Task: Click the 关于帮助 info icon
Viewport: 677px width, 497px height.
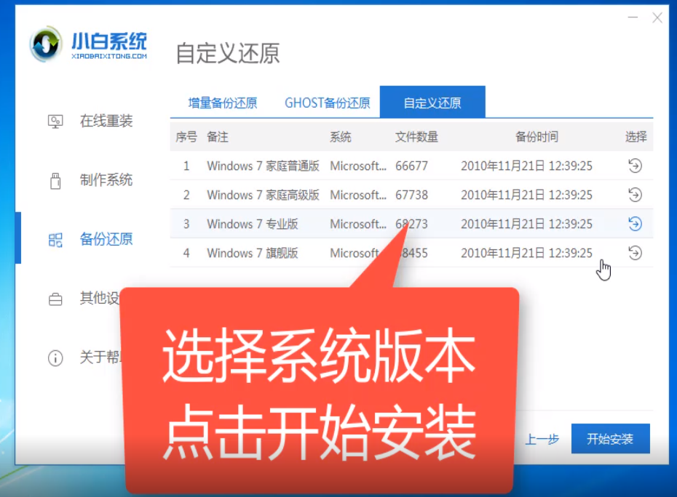Action: pyautogui.click(x=55, y=357)
